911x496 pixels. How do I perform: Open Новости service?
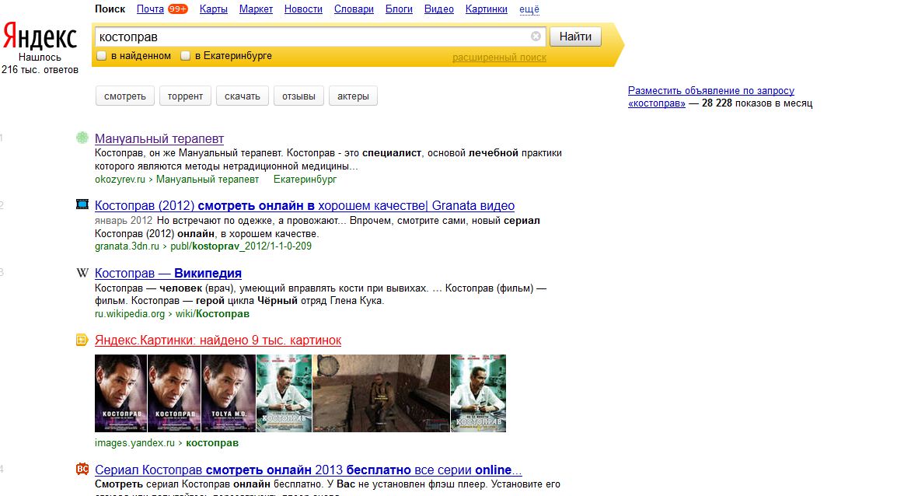coord(303,9)
